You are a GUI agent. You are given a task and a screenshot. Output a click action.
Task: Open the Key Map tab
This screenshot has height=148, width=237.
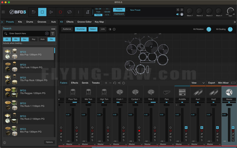pos(99,22)
